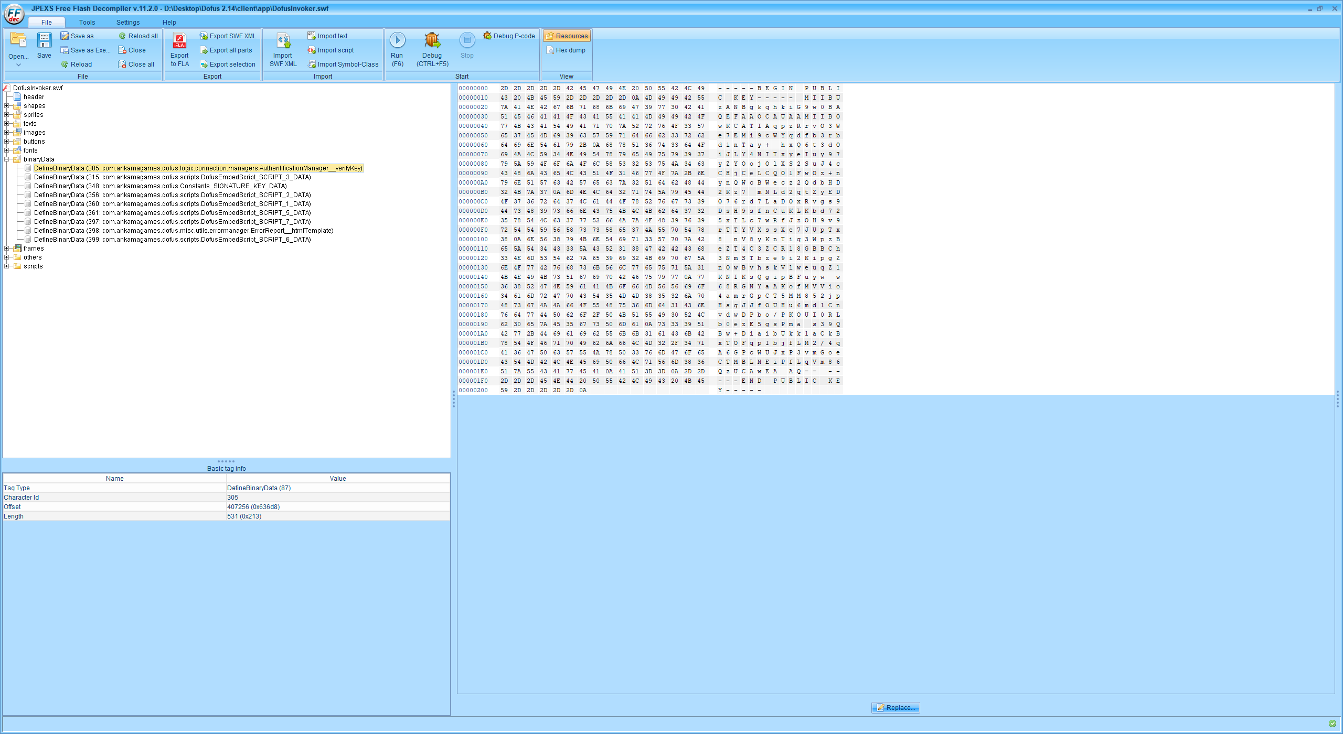Image resolution: width=1343 pixels, height=734 pixels.
Task: Select Export selection
Action: tap(228, 64)
